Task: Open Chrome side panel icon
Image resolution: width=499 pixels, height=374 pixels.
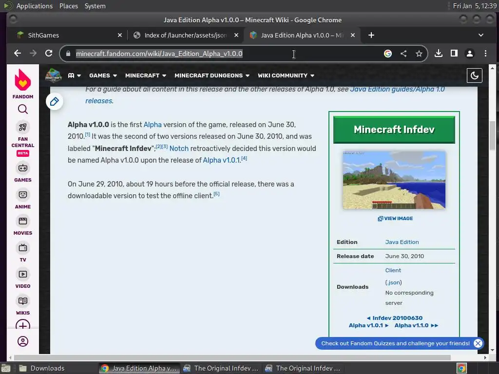Action: tap(454, 53)
